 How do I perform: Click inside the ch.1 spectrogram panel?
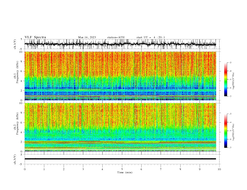coord(120,76)
